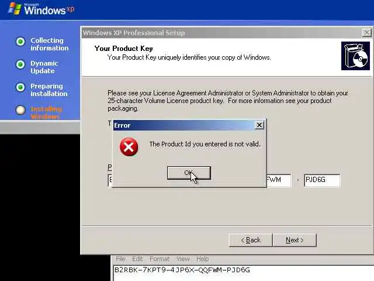This screenshot has height=281, width=374.
Task: Click the 'Your Product Key' heading
Action: pos(123,49)
